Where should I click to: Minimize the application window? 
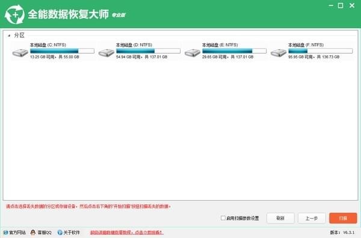(331, 5)
